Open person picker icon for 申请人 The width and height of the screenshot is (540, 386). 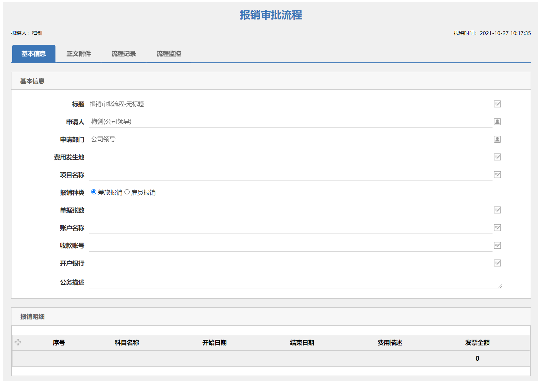coord(497,122)
